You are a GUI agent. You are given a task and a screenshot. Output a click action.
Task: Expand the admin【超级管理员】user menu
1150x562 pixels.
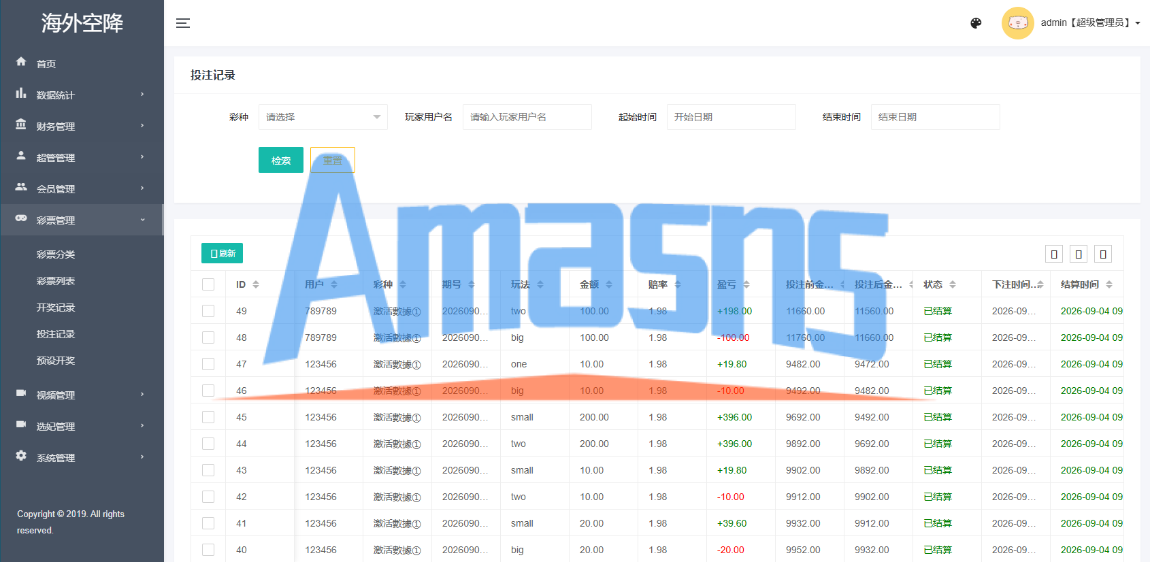(x=1090, y=22)
